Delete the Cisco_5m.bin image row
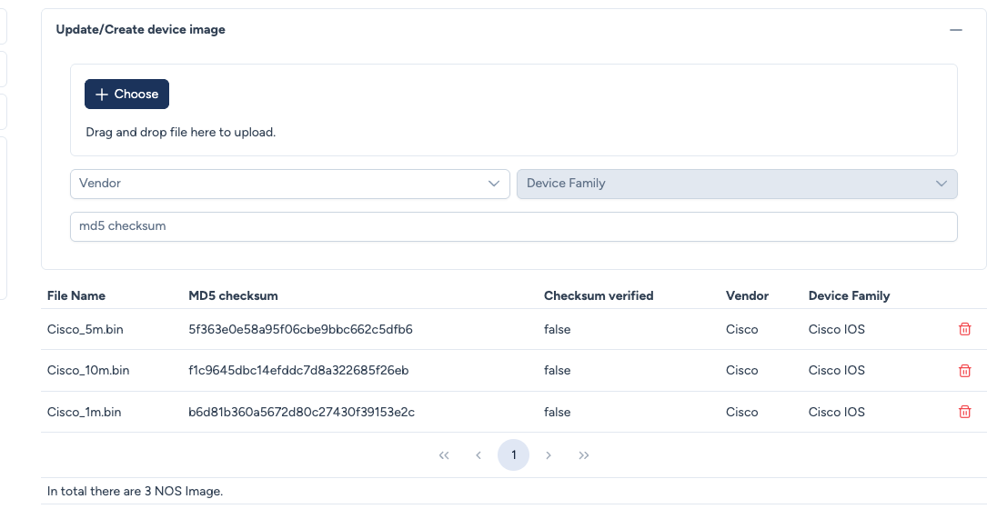 (x=965, y=329)
